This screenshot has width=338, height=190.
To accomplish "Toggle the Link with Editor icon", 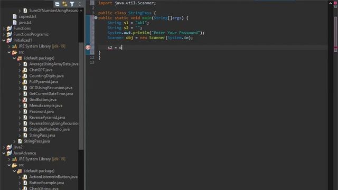I will [64, 4].
